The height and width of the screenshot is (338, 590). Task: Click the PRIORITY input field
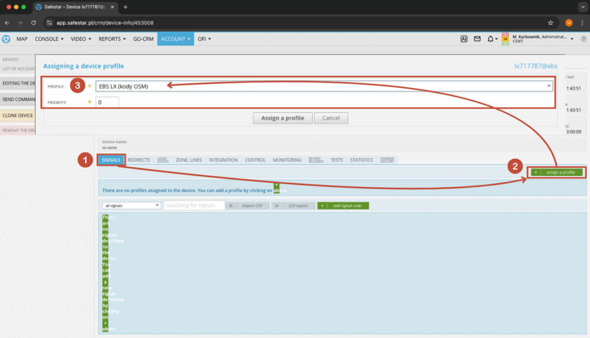pos(107,102)
